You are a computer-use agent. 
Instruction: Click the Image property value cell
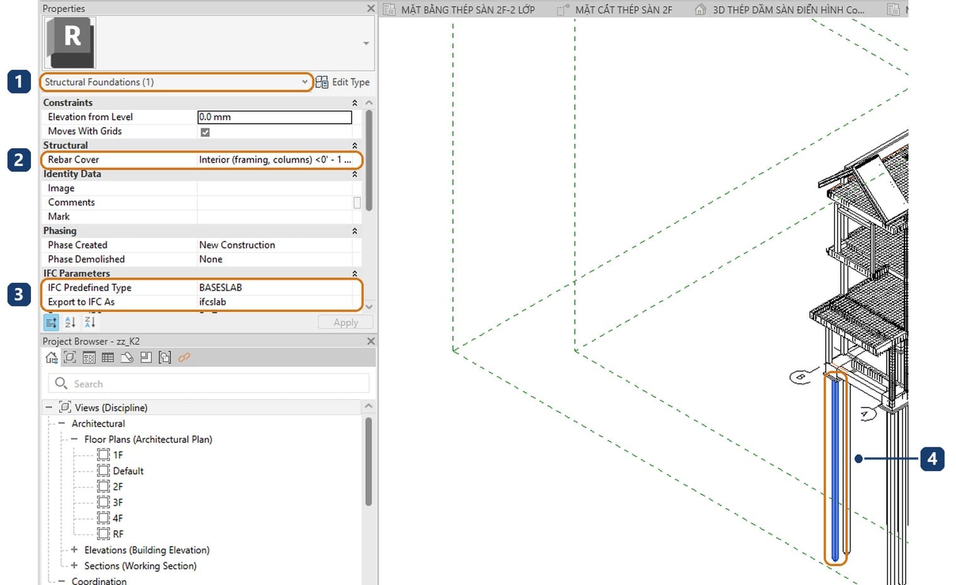click(x=275, y=188)
